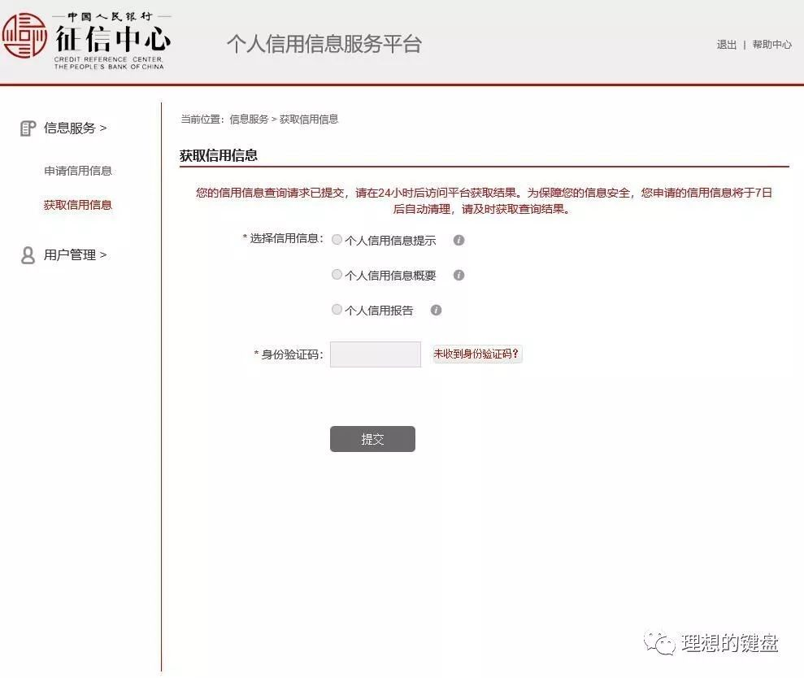This screenshot has height=678, width=804.
Task: Click the 未收到身份验证码? button
Action: (477, 354)
